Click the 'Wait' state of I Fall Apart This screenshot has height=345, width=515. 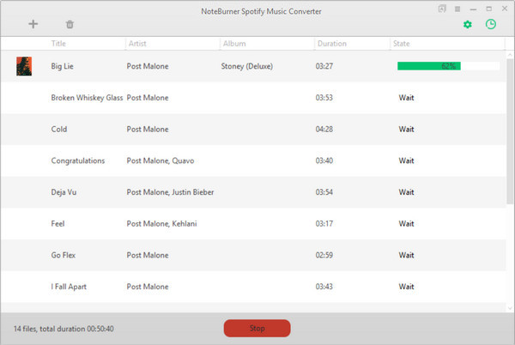(406, 287)
